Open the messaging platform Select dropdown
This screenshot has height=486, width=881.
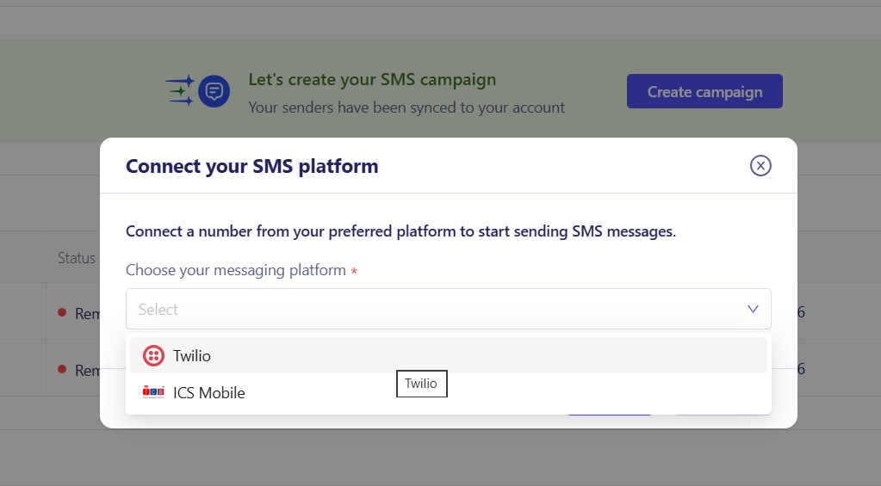tap(449, 309)
